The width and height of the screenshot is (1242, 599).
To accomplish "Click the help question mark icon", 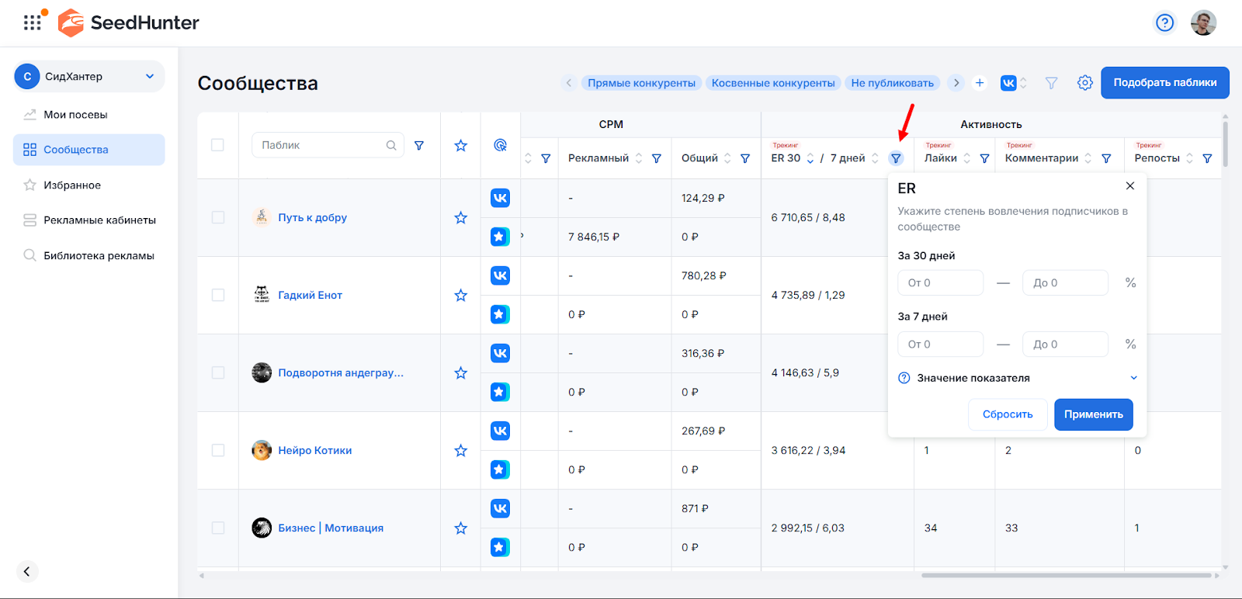I will click(1164, 23).
